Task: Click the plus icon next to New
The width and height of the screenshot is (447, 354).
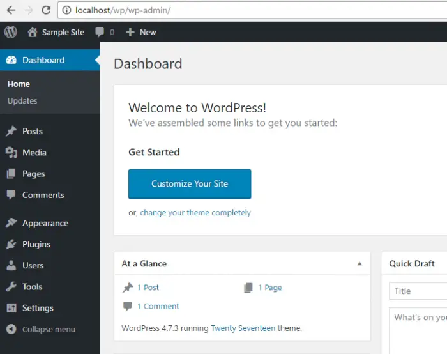Action: coord(130,32)
